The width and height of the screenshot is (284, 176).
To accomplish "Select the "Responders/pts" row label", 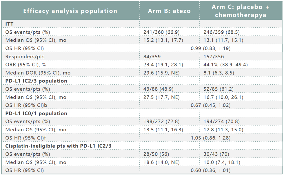I will click(25, 56).
